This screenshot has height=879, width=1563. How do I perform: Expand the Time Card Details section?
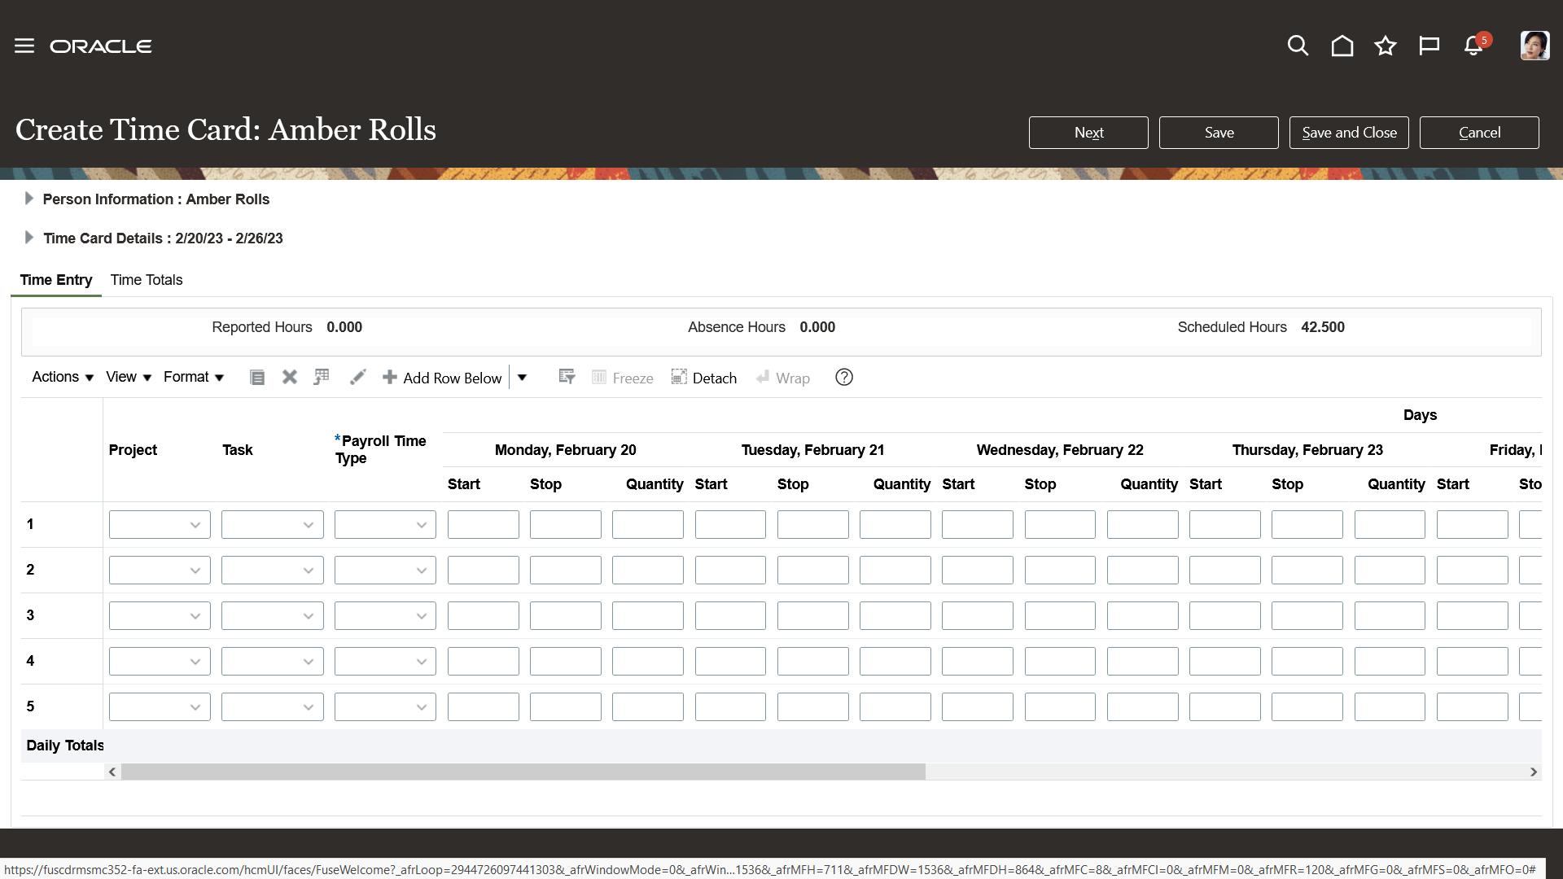click(29, 237)
